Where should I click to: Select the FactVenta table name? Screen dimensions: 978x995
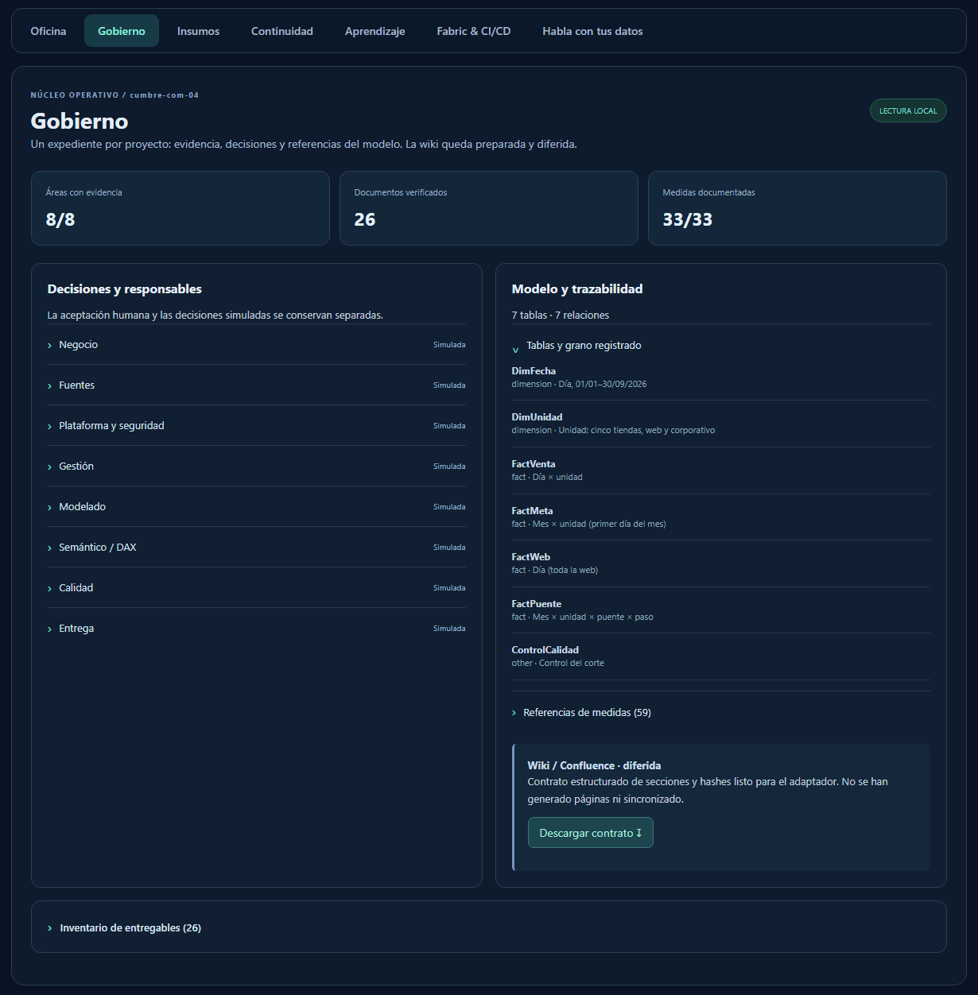click(x=534, y=464)
